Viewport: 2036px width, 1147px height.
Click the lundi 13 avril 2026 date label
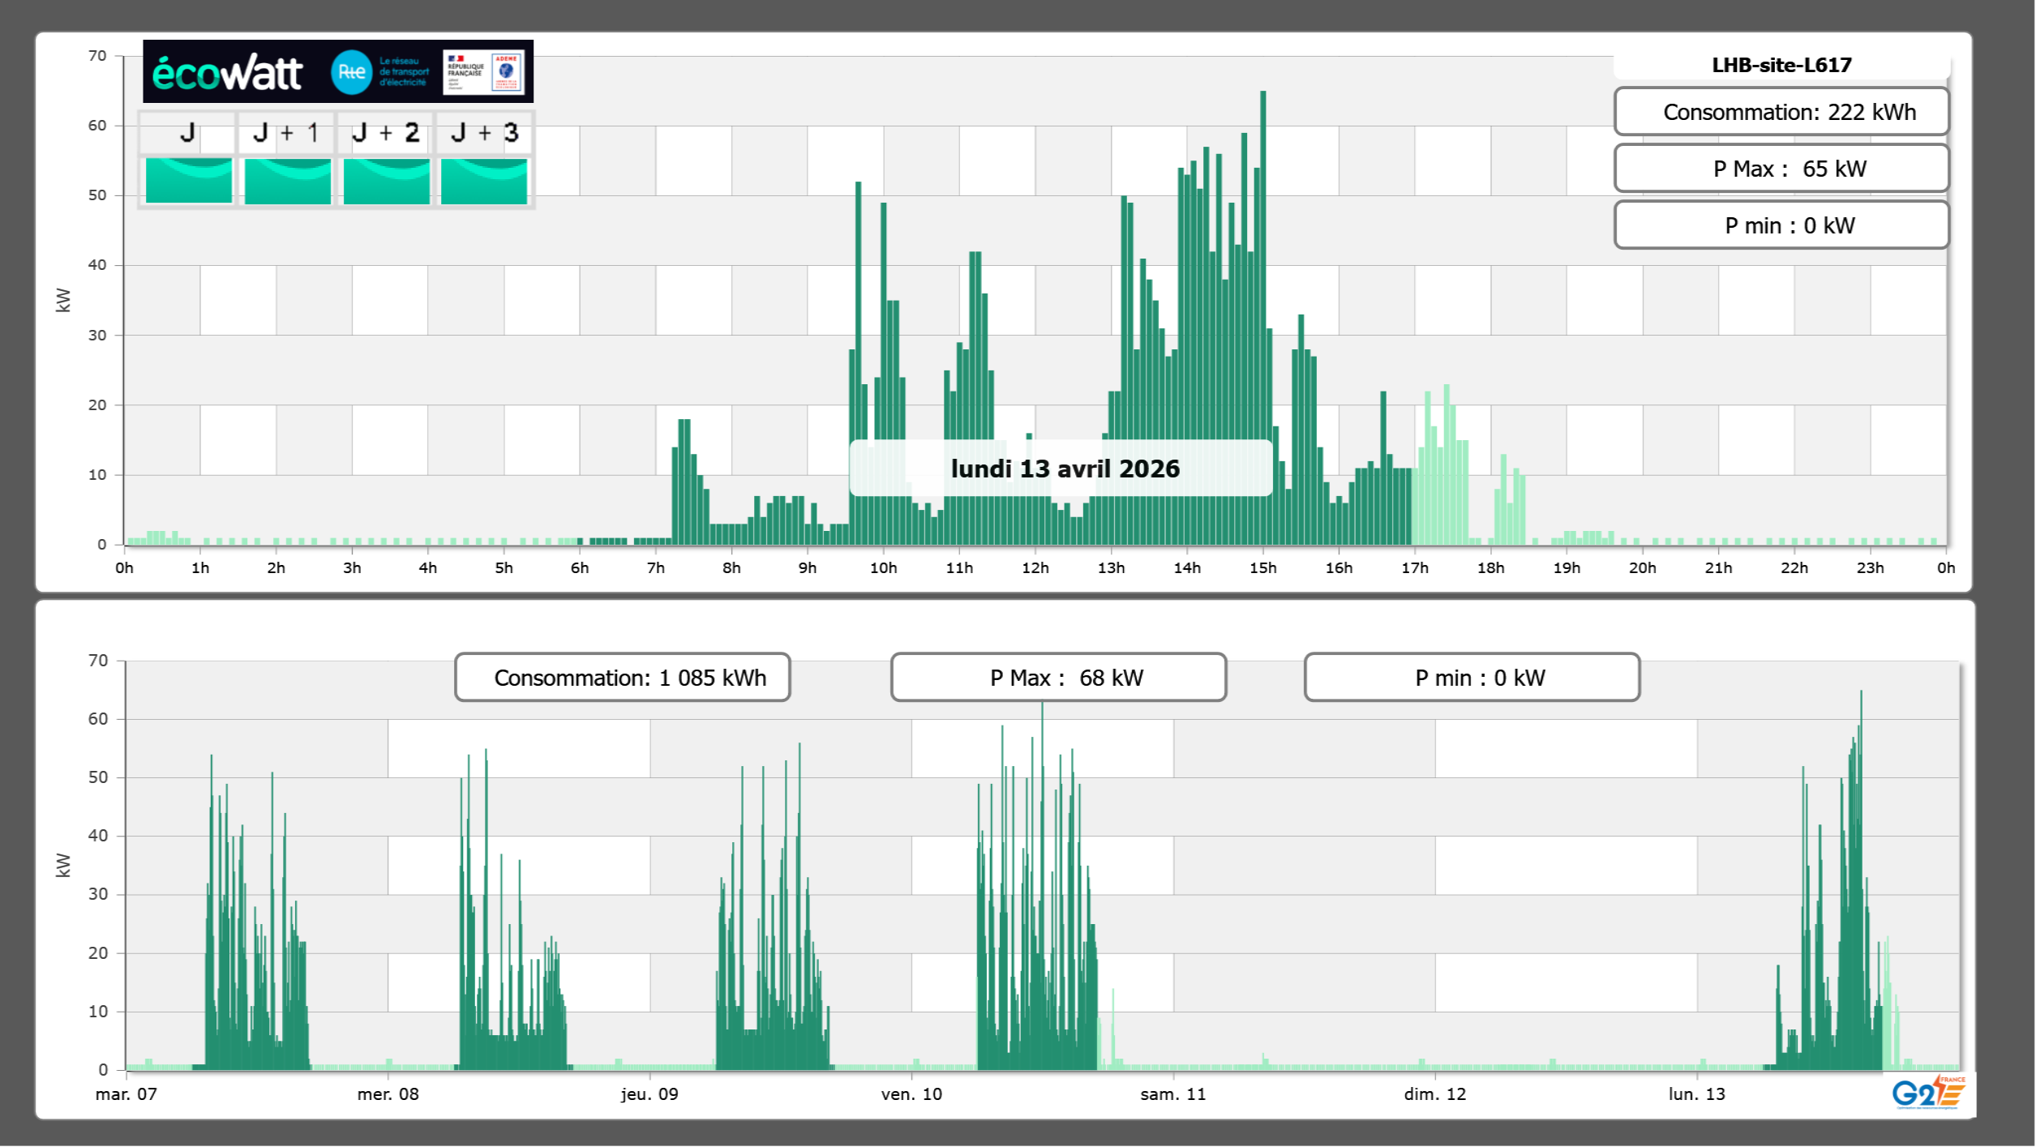(1064, 469)
